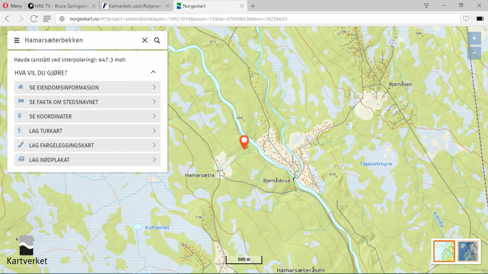This screenshot has width=488, height=274.
Task: Open the Meny menu top left
Action: click(x=13, y=6)
